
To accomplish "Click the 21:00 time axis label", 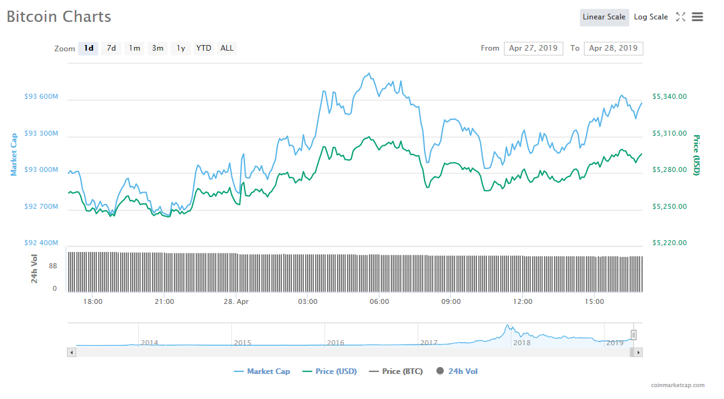I will pyautogui.click(x=164, y=301).
